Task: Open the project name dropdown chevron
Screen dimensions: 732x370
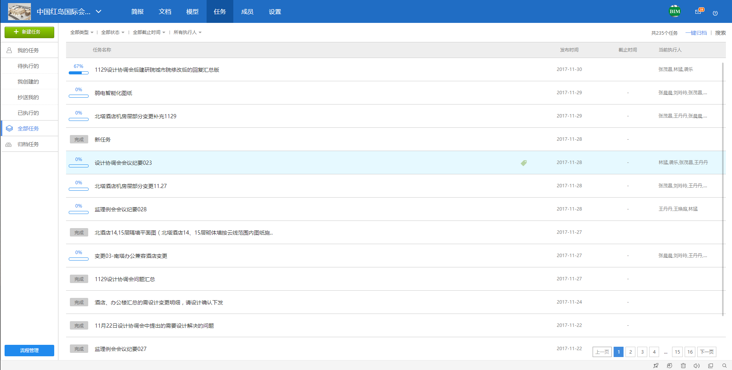Action: [99, 11]
